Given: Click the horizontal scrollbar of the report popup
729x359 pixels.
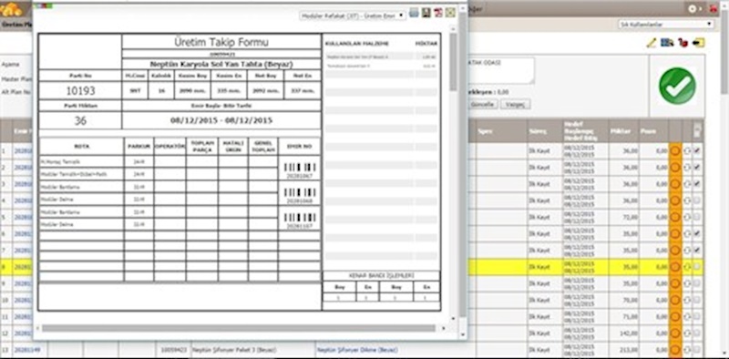Looking at the screenshot, I should (239, 328).
